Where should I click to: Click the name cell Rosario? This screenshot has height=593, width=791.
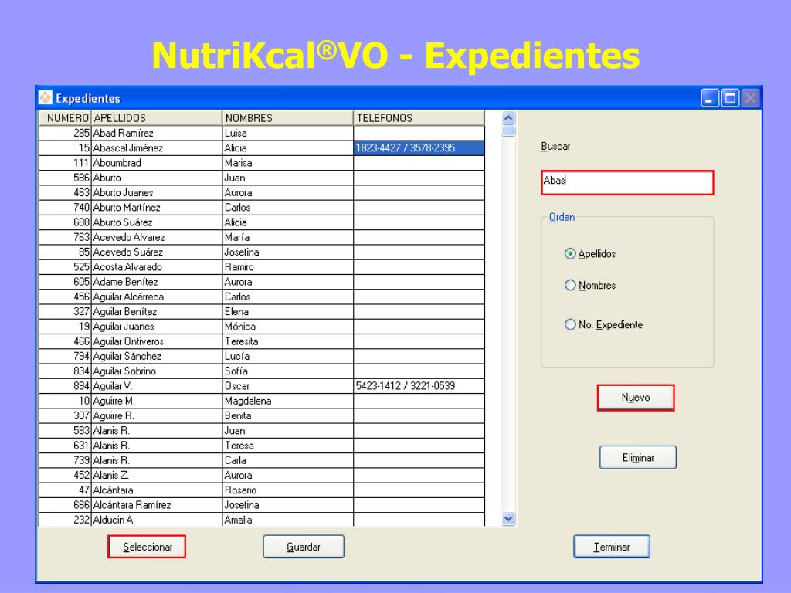pyautogui.click(x=288, y=490)
